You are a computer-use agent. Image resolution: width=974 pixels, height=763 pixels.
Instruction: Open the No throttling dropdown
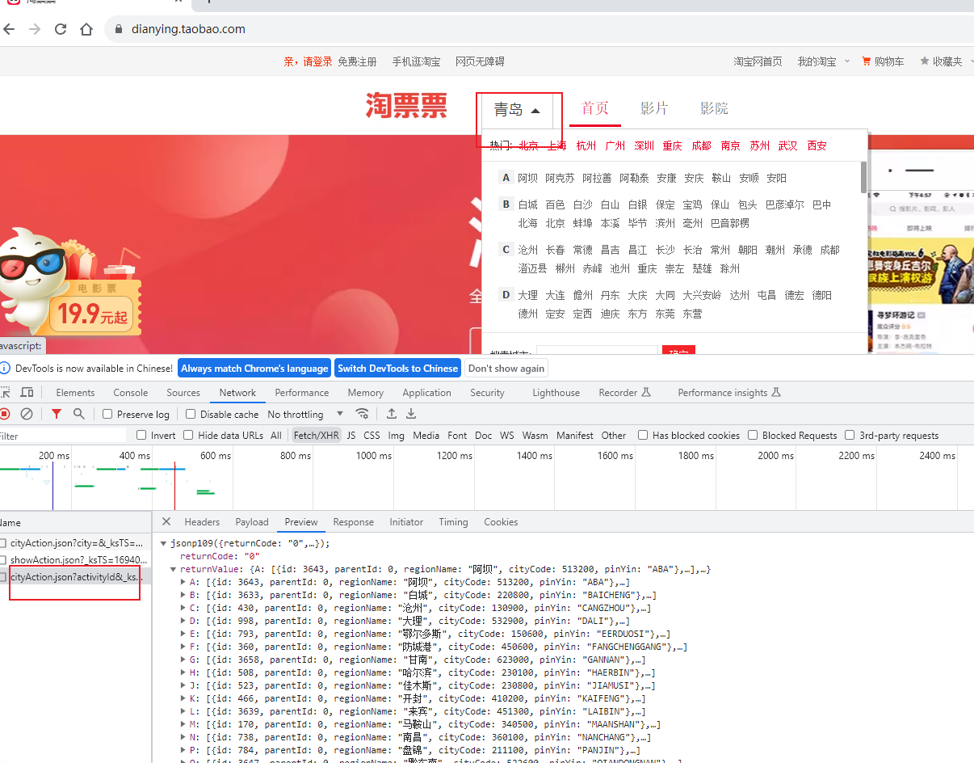296,414
